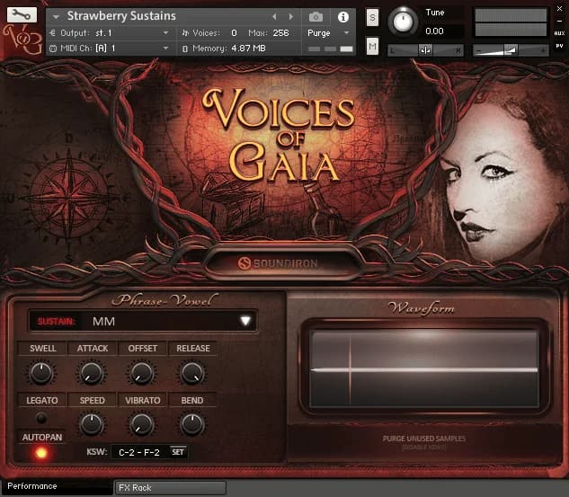The image size is (569, 497).
Task: Click the Strawberry Sustains instrument name
Action: pos(121,16)
